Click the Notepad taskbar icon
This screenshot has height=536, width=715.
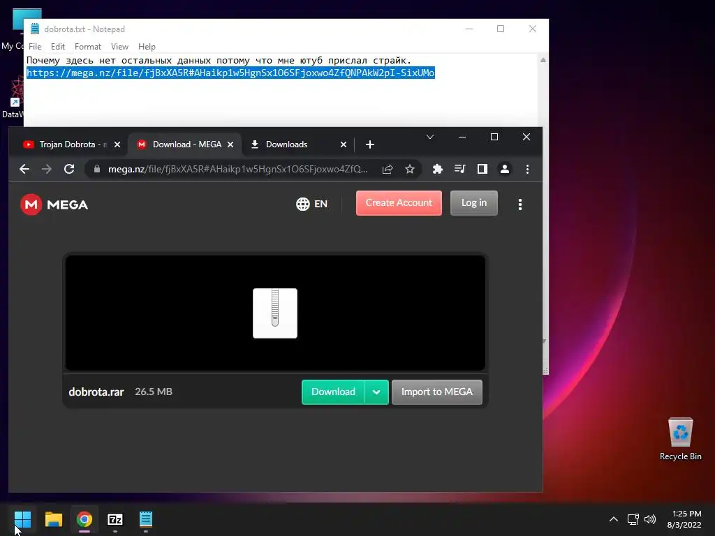146,519
